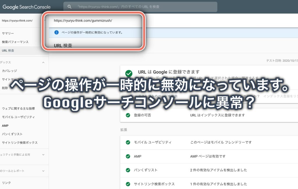Click 2 件の有効なアイテムを検出しました status text

219,170
